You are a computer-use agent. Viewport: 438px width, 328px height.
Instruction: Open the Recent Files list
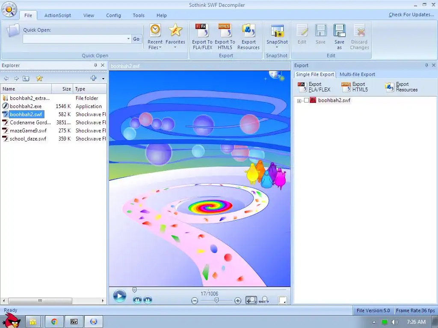(x=155, y=37)
